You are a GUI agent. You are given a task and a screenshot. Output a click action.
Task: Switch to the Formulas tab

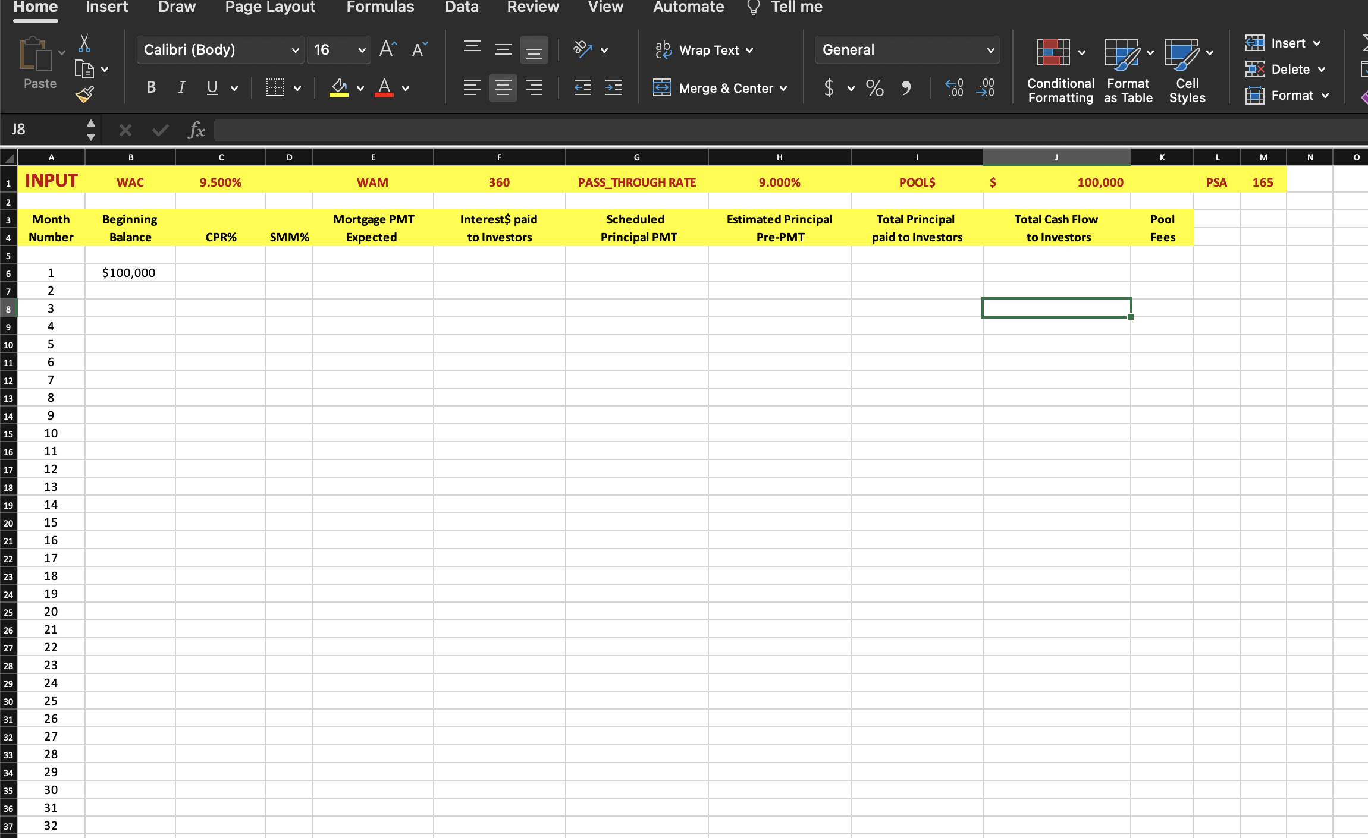[380, 7]
